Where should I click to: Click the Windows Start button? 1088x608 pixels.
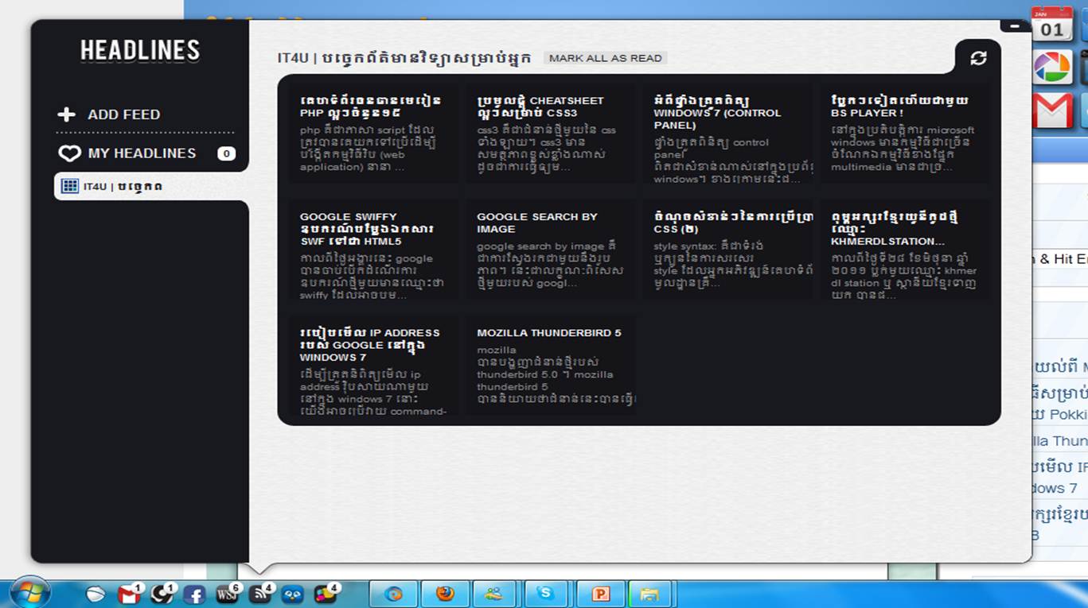point(30,593)
